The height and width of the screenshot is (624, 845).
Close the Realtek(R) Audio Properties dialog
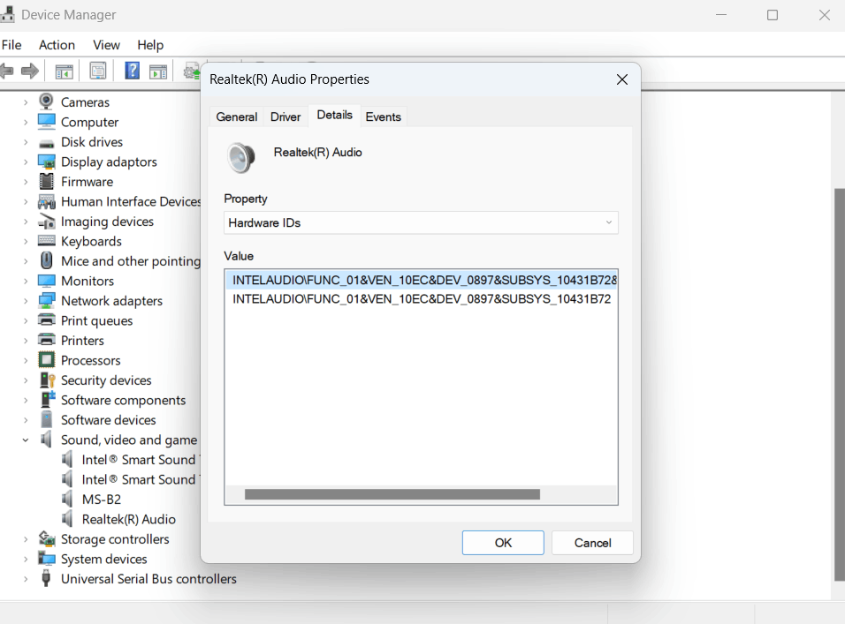tap(622, 79)
